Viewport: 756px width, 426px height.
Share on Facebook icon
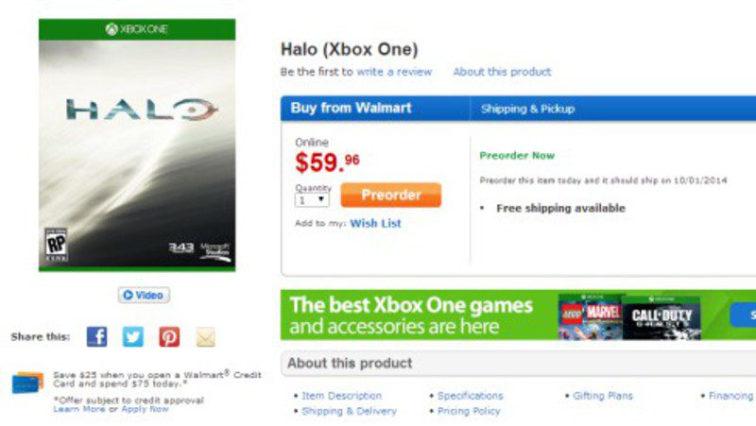pos(96,336)
